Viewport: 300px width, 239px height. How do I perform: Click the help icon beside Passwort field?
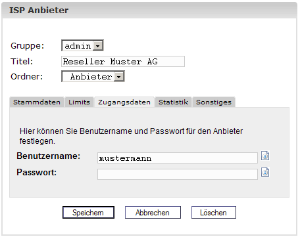click(x=265, y=172)
